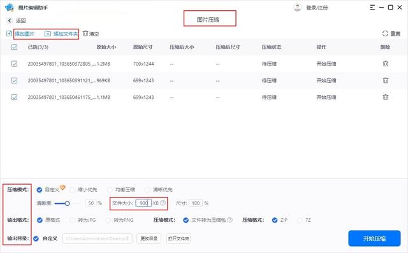Toggle 文件转为压缩包 option
408x253 pixels.
click(x=186, y=220)
